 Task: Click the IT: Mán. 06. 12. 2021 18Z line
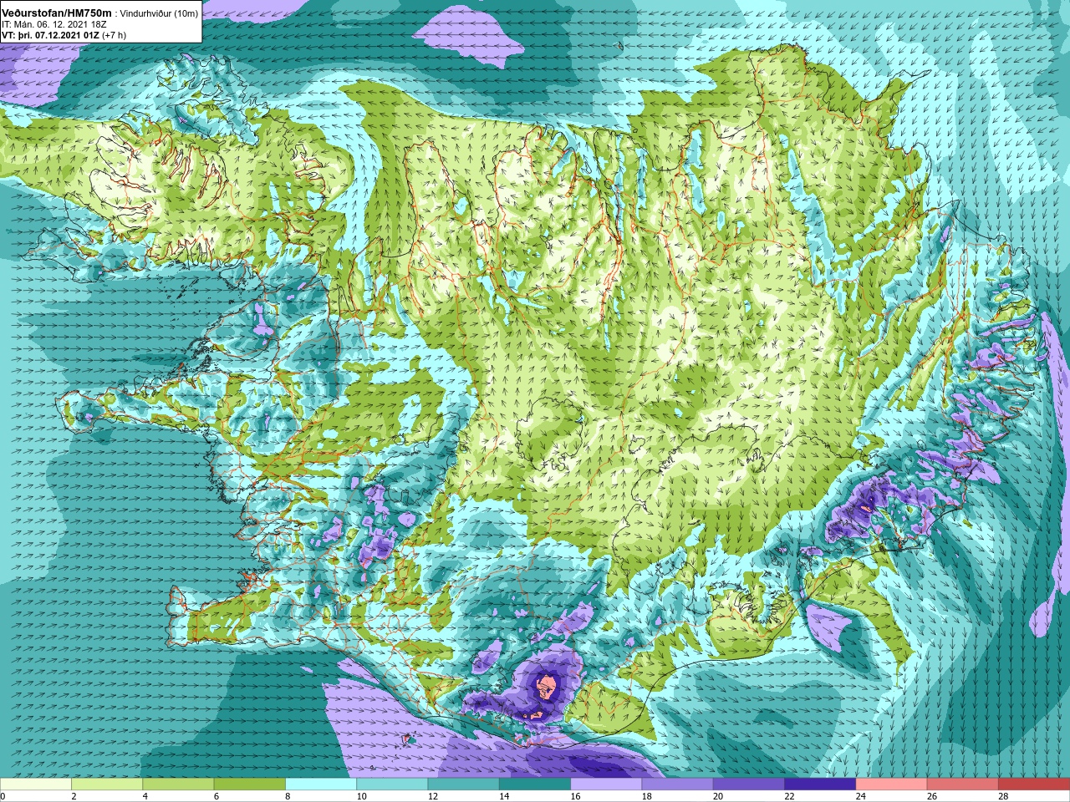click(x=54, y=24)
